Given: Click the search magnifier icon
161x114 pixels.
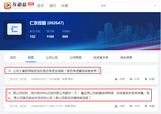Looking at the screenshot, I should [155, 6].
